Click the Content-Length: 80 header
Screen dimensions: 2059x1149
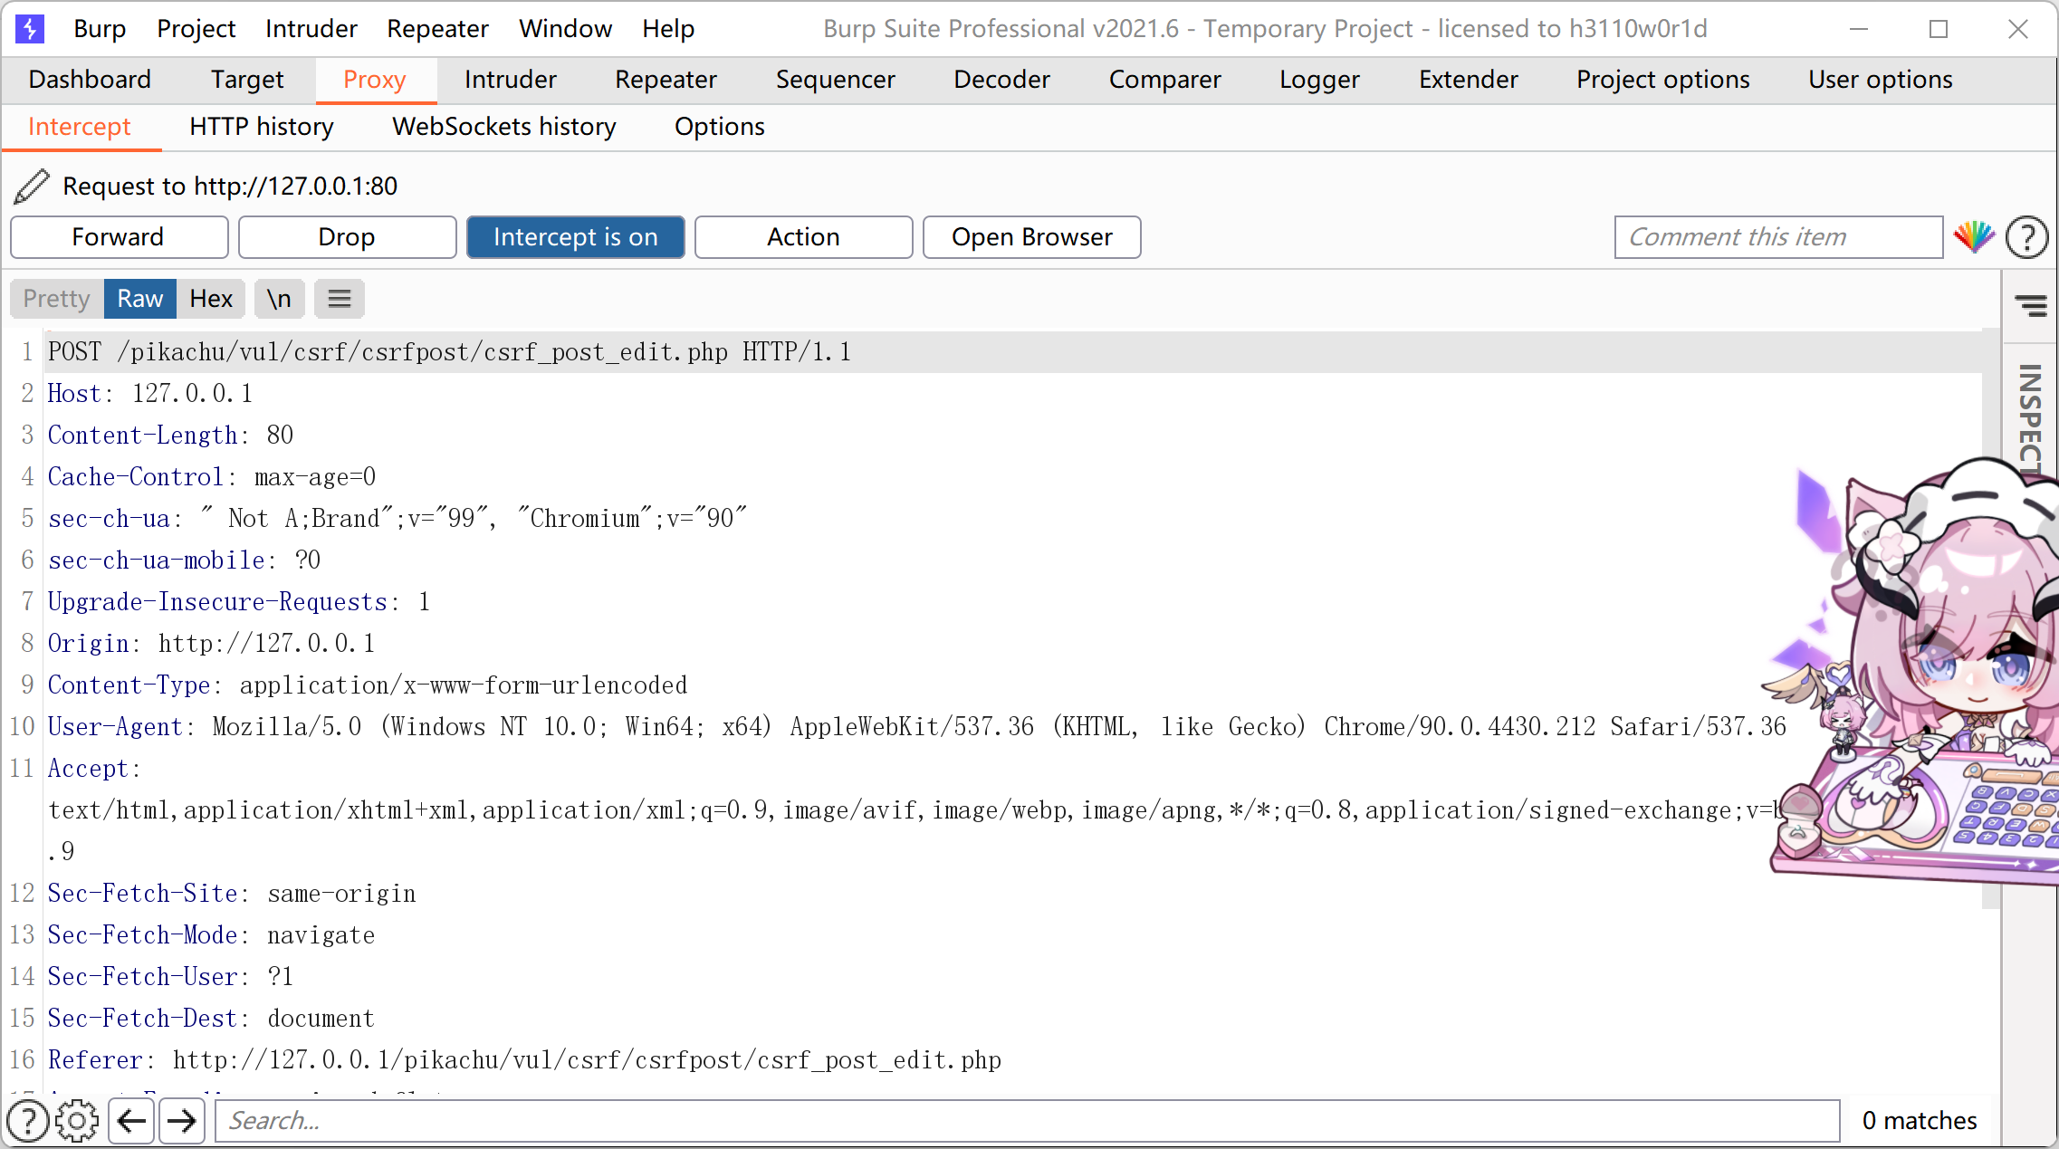[x=171, y=436]
